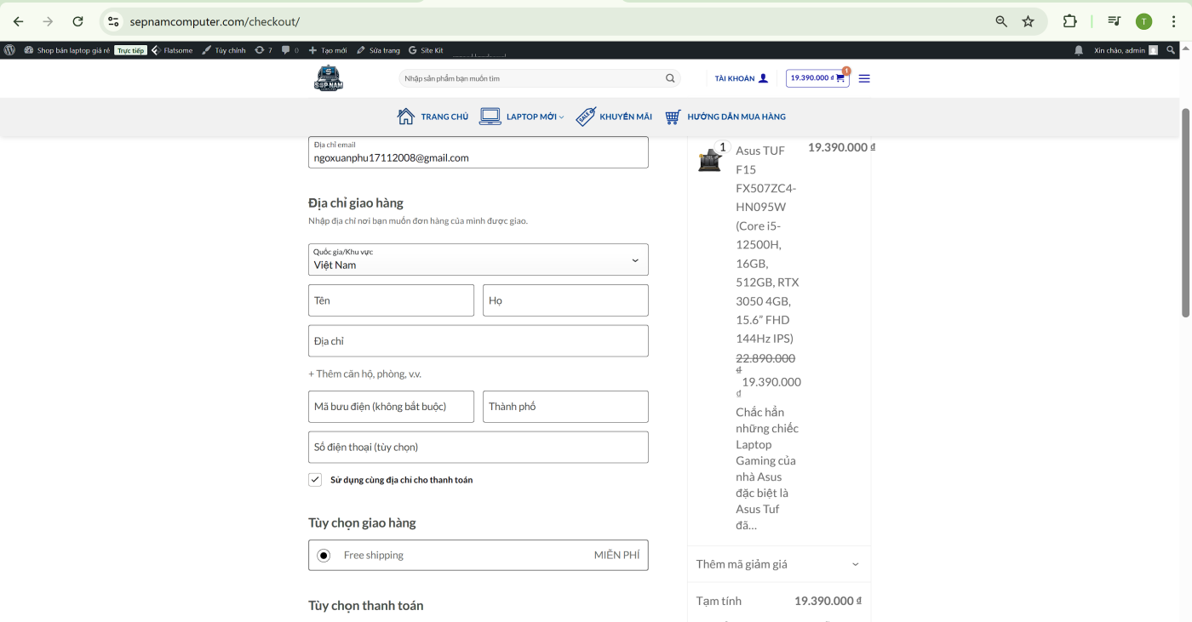Click 'Xin chào, admin' greeting
The width and height of the screenshot is (1192, 622).
1120,50
